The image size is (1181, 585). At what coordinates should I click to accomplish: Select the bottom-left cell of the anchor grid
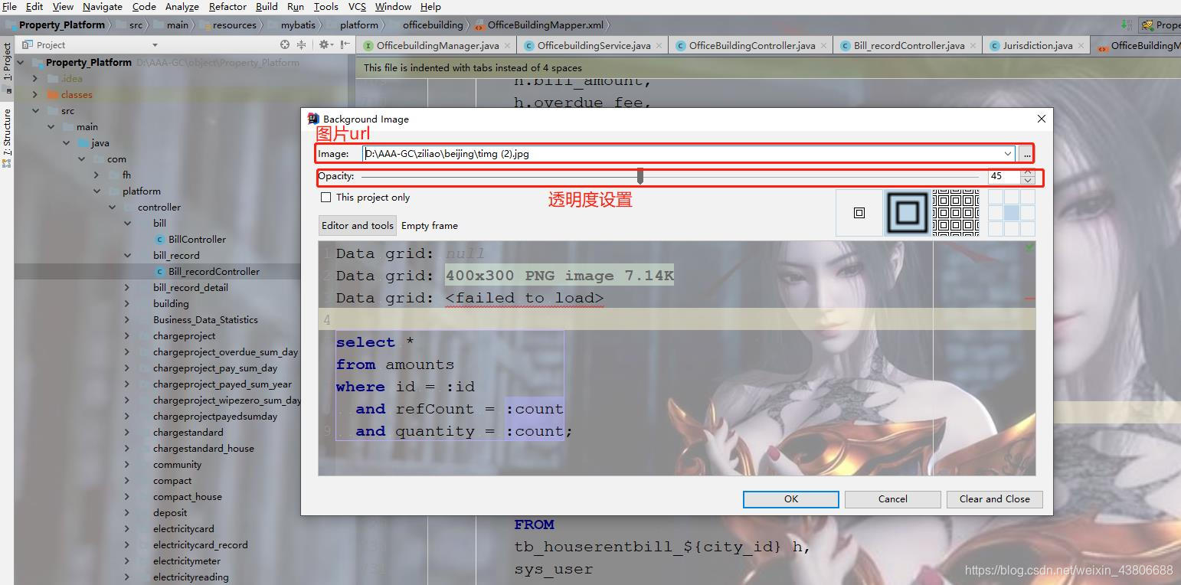(996, 229)
